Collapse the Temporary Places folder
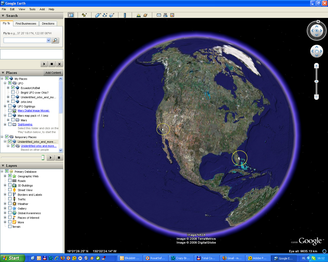This screenshot has width=328, height=262. (x=2, y=137)
